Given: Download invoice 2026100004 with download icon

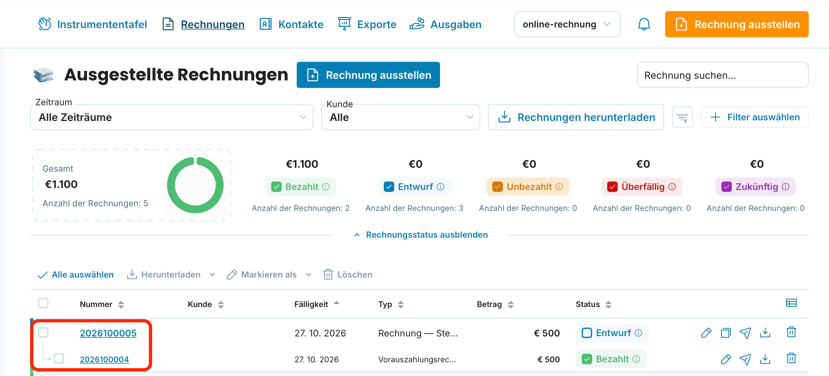Looking at the screenshot, I should (x=765, y=359).
